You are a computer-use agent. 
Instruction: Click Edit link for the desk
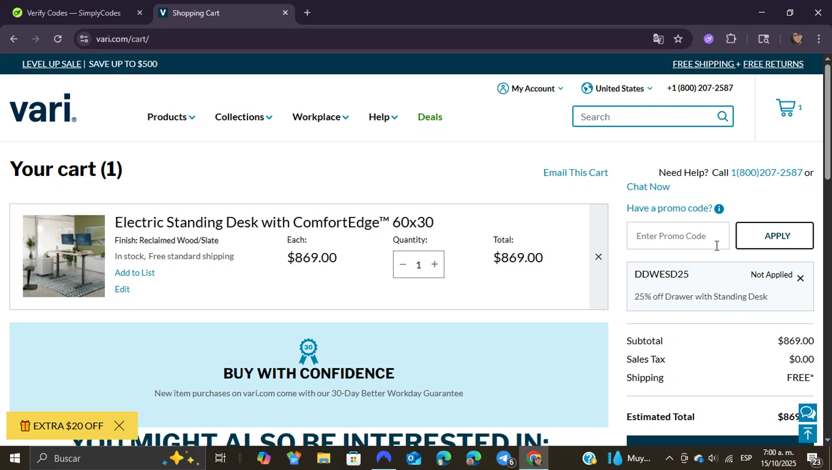pos(122,289)
